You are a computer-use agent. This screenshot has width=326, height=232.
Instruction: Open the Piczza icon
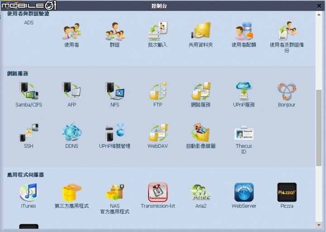[x=287, y=192]
